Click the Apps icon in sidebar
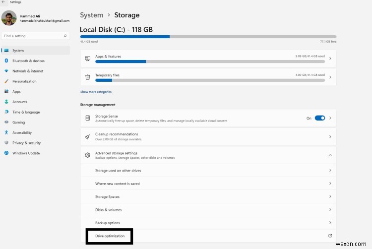The width and height of the screenshot is (372, 249). [x=6, y=92]
